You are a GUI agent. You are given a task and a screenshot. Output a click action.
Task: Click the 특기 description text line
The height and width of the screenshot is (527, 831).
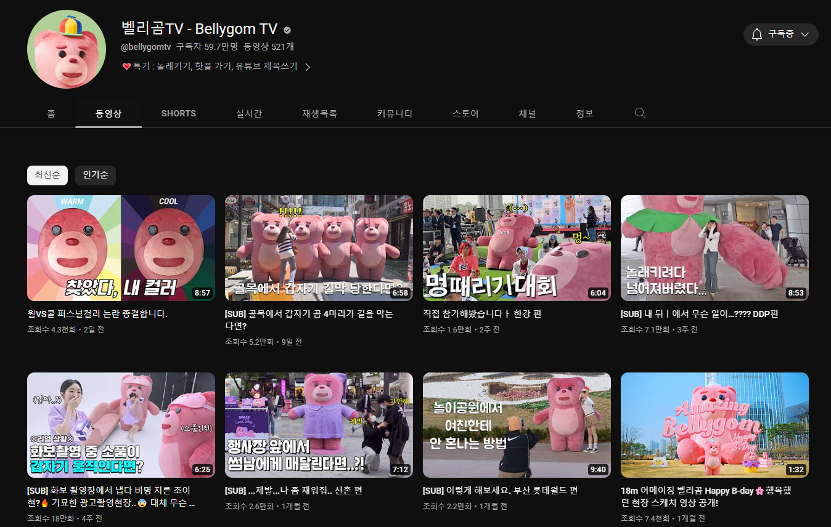[x=210, y=66]
